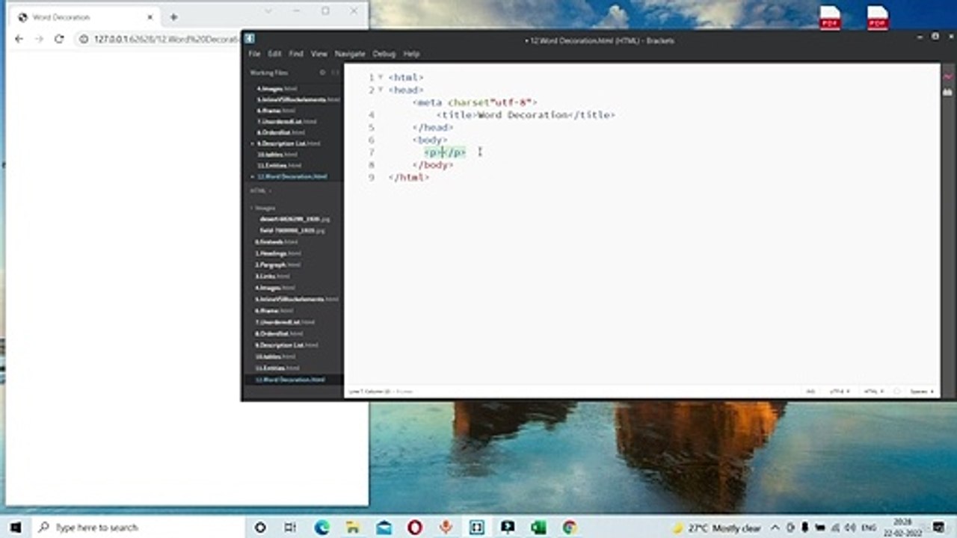This screenshot has height=538, width=957.
Task: Open the desert jpg image in project tree
Action: coord(295,219)
